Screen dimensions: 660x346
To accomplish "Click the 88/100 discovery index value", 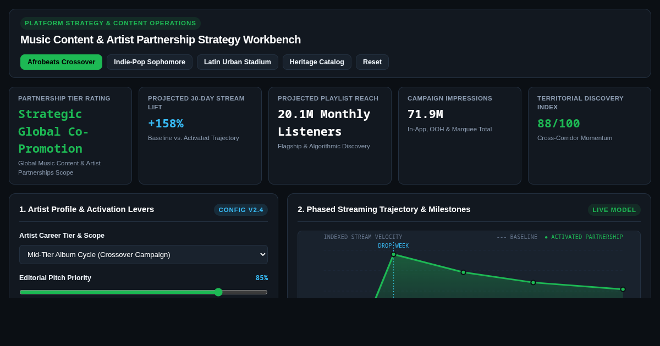I will (x=558, y=124).
